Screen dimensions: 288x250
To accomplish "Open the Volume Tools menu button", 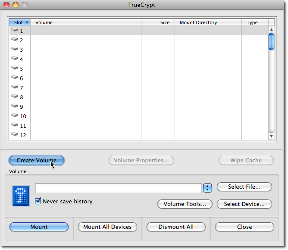I will 185,204.
